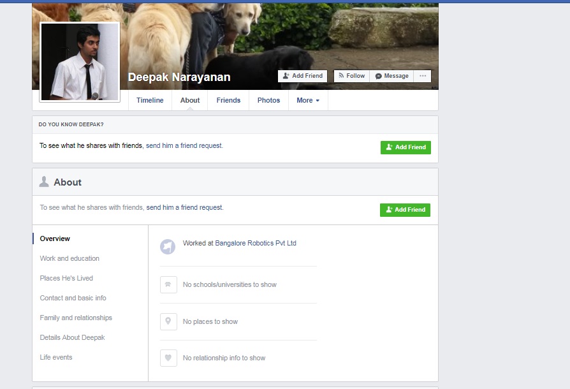This screenshot has height=389, width=570.
Task: Click friend request link in Do You Know section
Action: (x=184, y=146)
